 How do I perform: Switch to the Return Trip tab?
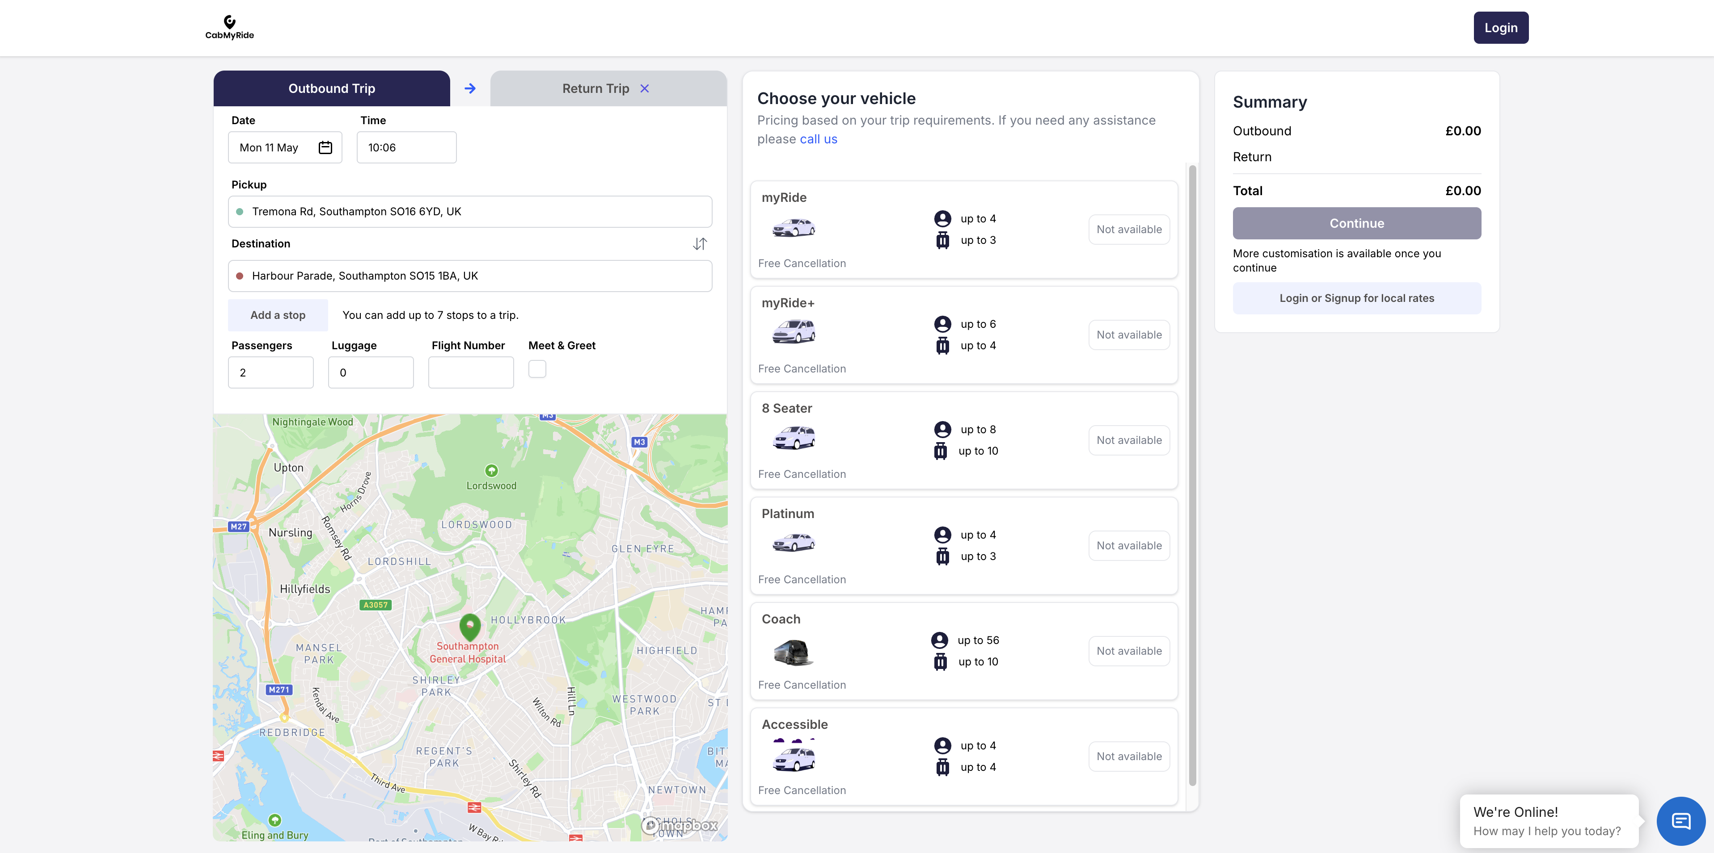595,88
